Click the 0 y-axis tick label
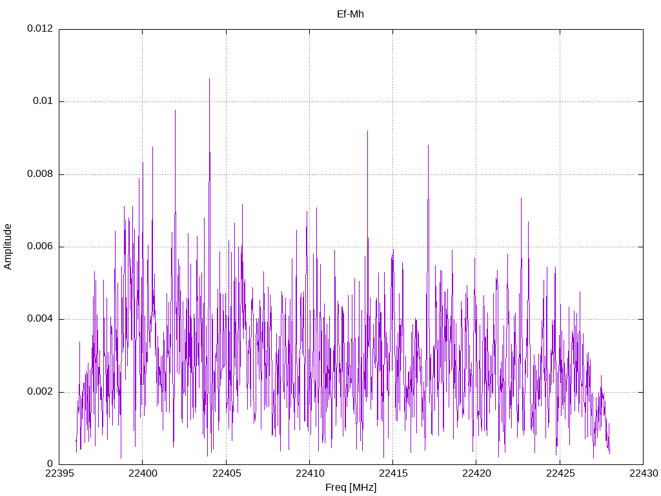661x496 pixels. (x=50, y=464)
